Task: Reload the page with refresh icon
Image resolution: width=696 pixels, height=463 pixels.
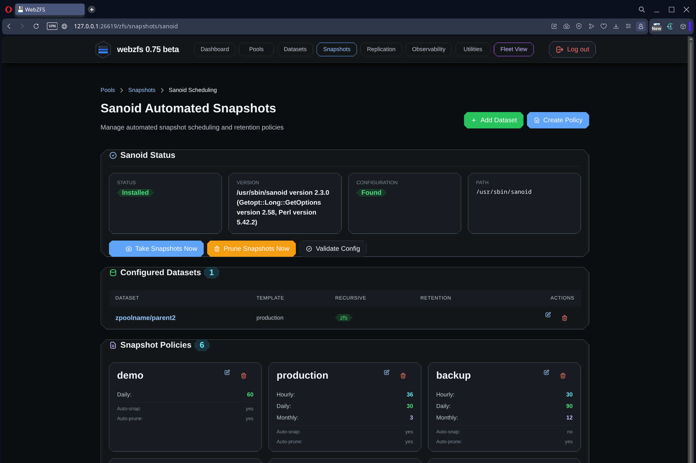Action: [x=36, y=26]
